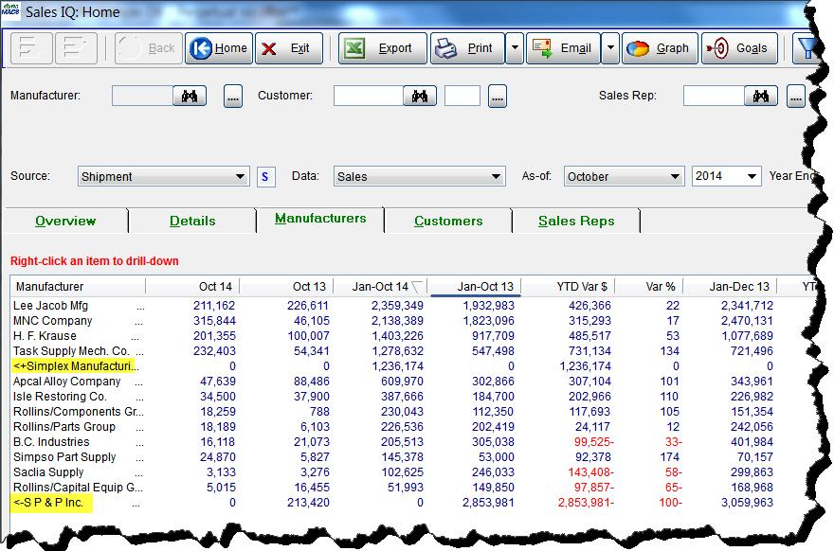Open the As-of October month dropdown
Viewport: 834px width, 551px height.
pyautogui.click(x=624, y=176)
